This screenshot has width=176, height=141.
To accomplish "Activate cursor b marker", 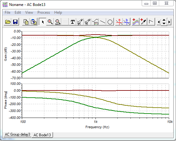I will [x=127, y=22].
